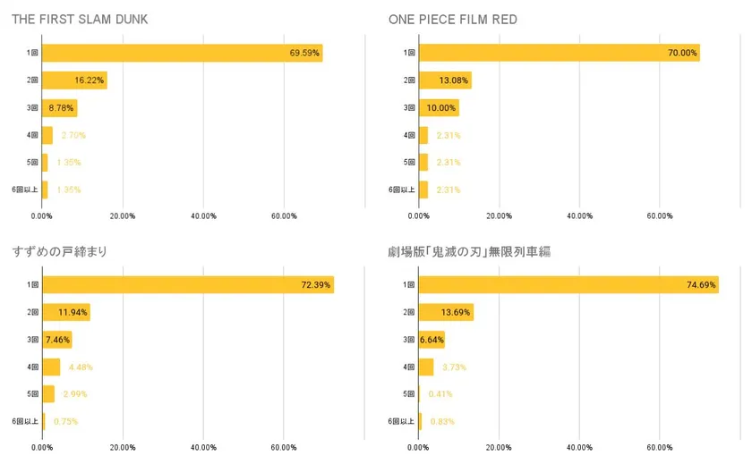The height and width of the screenshot is (464, 752).
Task: Click the THE FIRST SLAM DUNK chart title
Action: 80,19
